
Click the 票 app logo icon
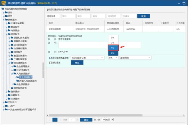pos(3,3)
